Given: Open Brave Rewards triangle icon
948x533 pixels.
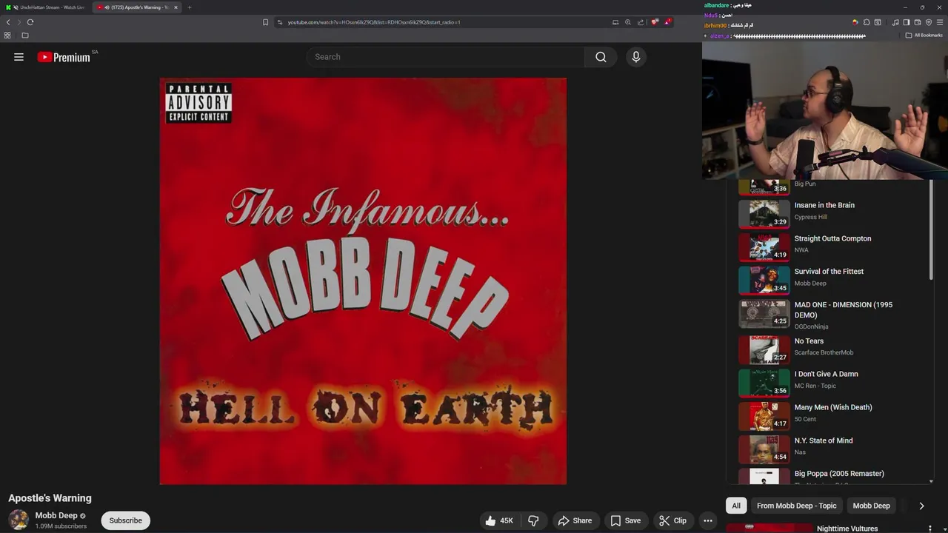Looking at the screenshot, I should pos(667,22).
